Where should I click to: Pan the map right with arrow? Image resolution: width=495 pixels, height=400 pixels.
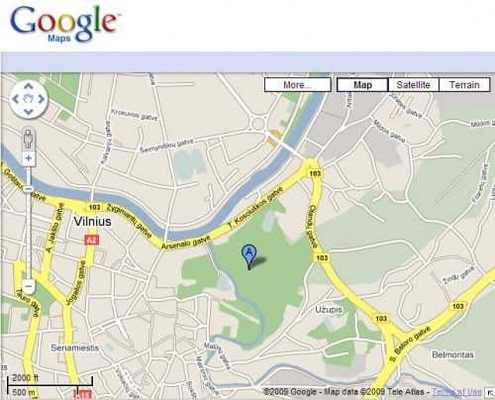click(42, 99)
